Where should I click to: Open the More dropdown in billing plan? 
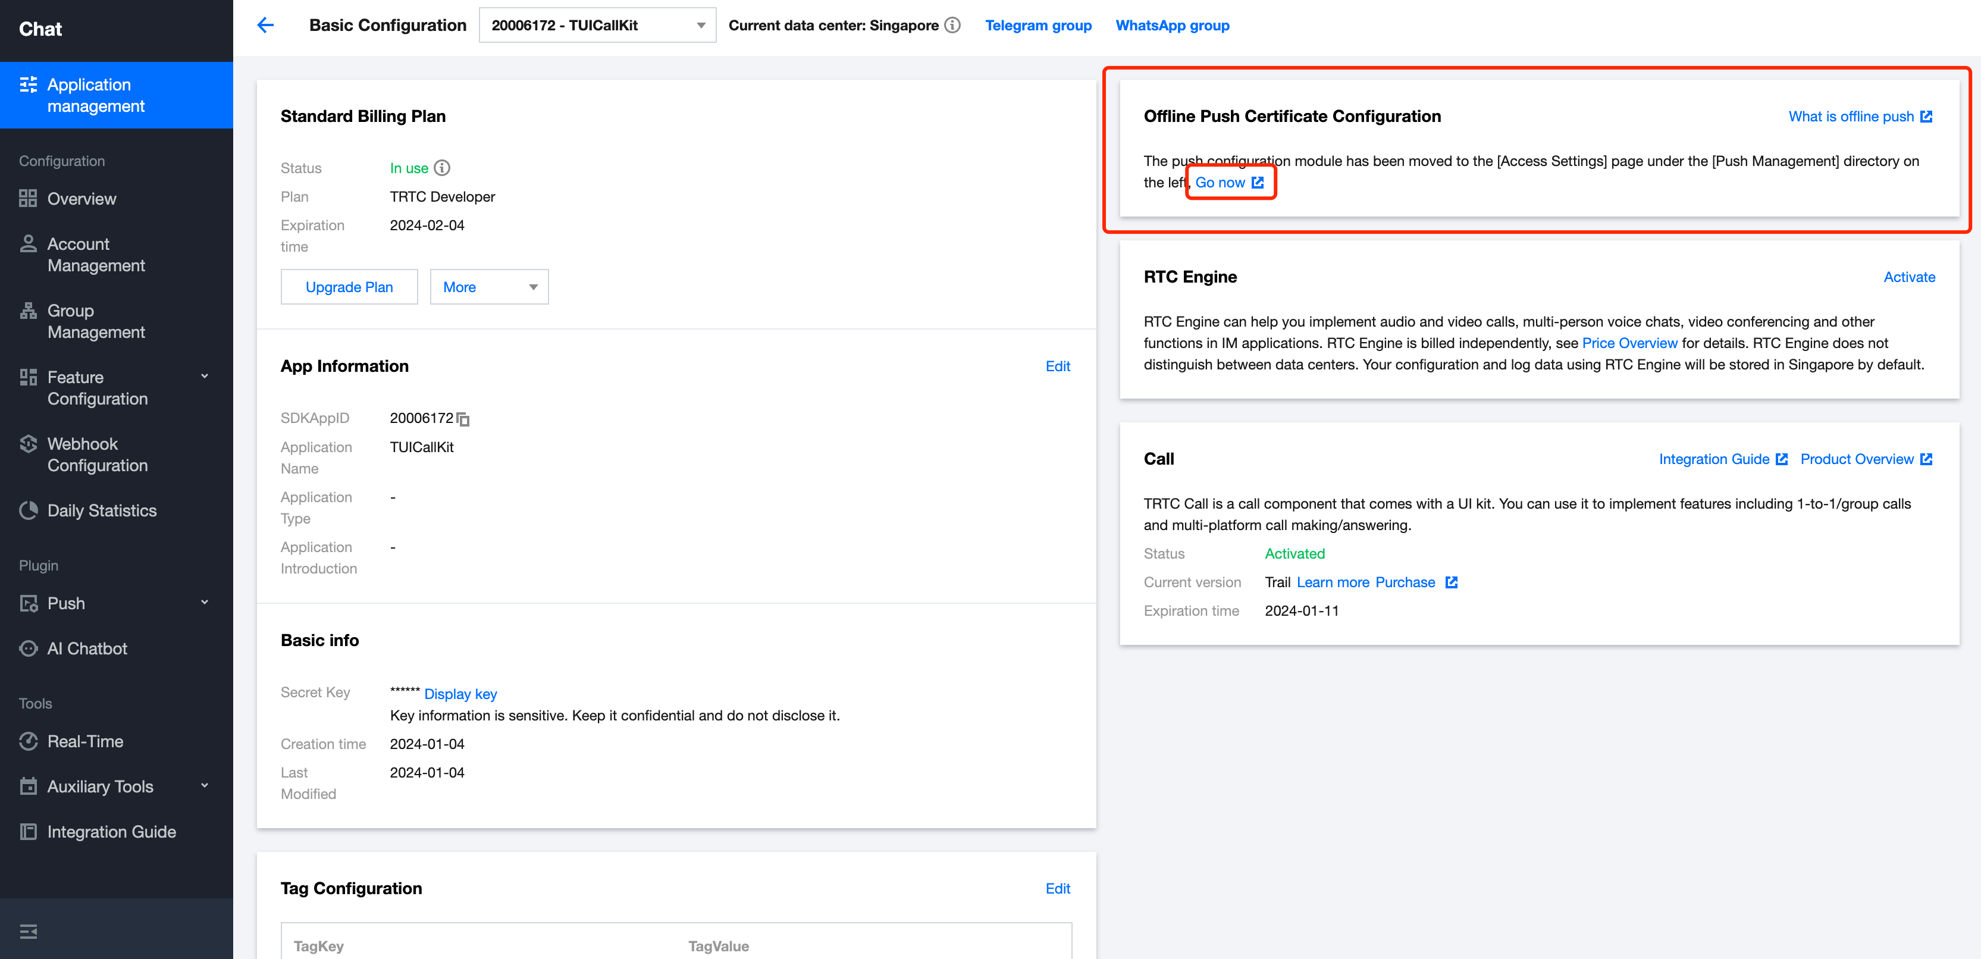tap(488, 287)
